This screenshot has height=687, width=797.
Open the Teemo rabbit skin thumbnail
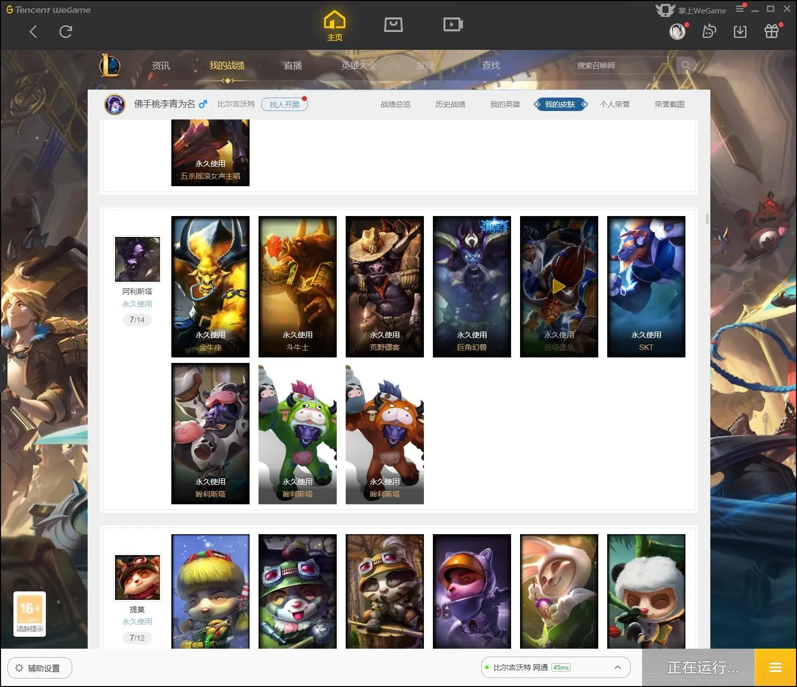tap(559, 591)
